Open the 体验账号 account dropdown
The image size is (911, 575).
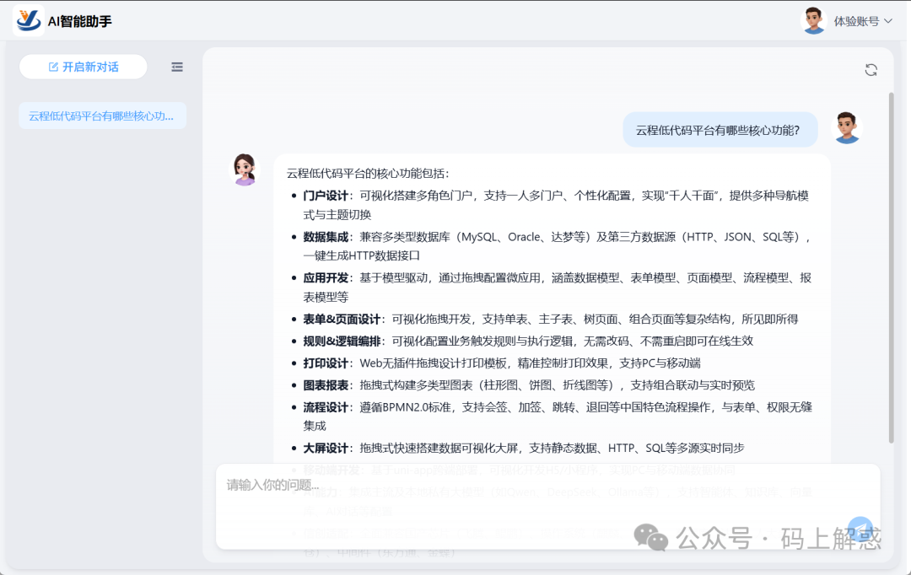(856, 19)
